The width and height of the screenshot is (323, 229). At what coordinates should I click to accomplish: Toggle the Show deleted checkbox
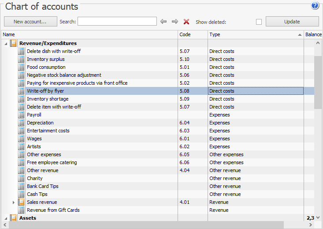coord(259,22)
